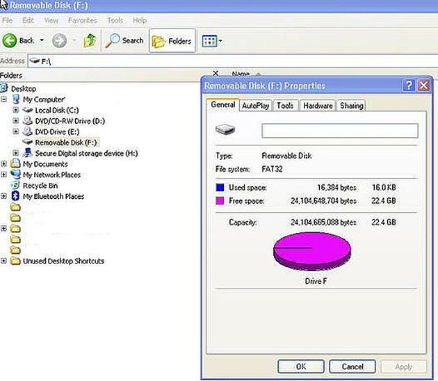The image size is (438, 381).
Task: Click the Apply button
Action: tap(404, 366)
